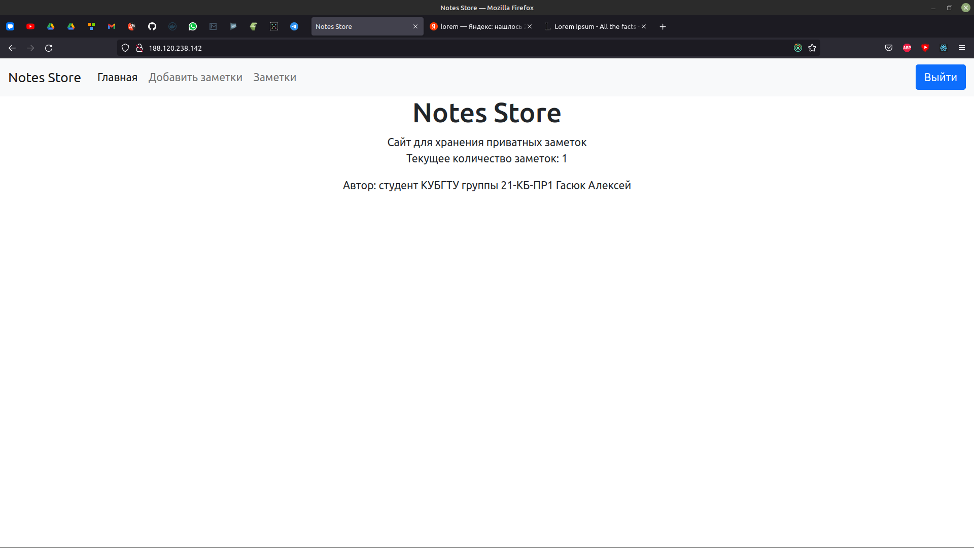Open the pinned GitHub tab
This screenshot has width=974, height=548.
152,26
